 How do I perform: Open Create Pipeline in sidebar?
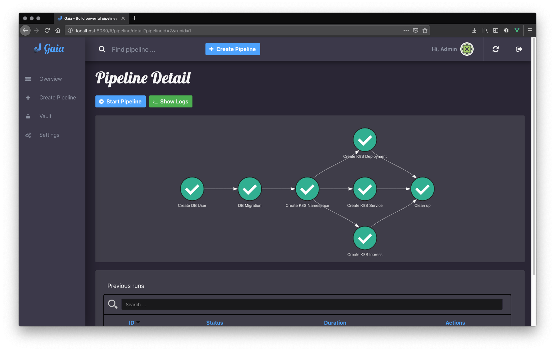pos(58,97)
